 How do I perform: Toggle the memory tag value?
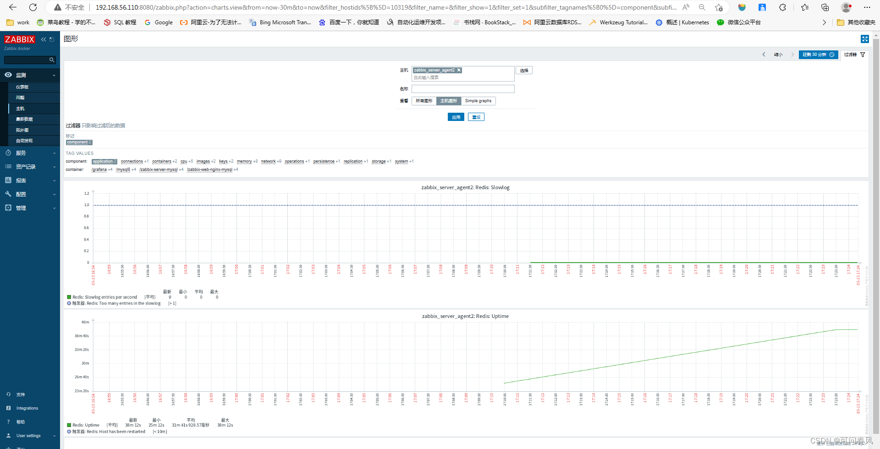(244, 161)
